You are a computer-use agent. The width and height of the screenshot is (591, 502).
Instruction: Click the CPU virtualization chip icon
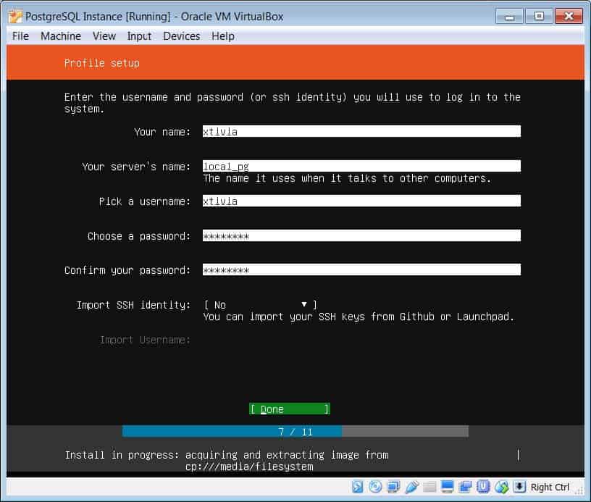(x=483, y=487)
